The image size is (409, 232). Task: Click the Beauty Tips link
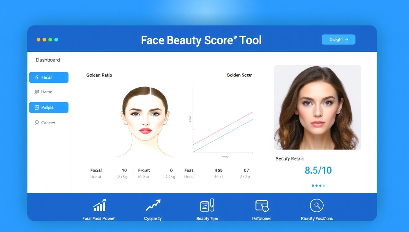coord(207,218)
